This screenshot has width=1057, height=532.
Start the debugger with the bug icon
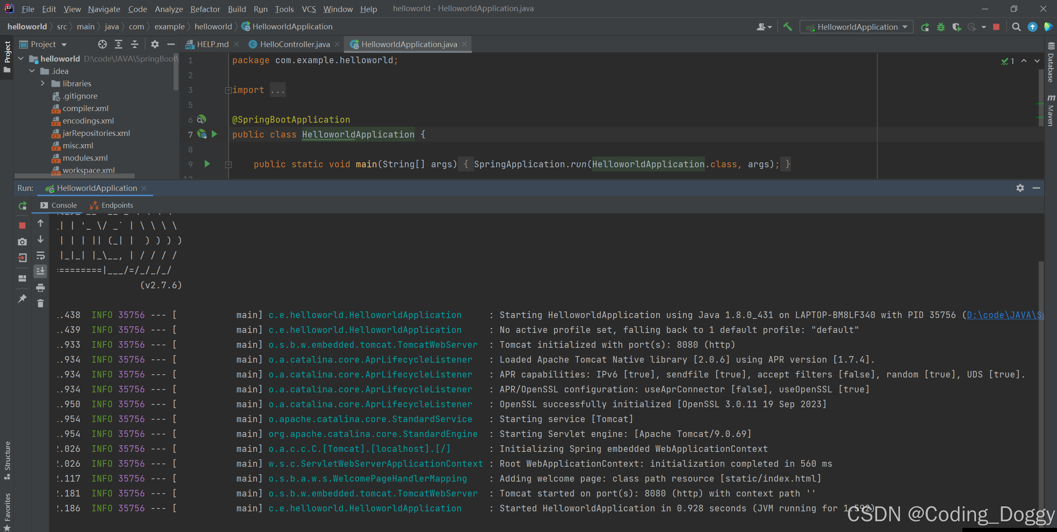941,26
